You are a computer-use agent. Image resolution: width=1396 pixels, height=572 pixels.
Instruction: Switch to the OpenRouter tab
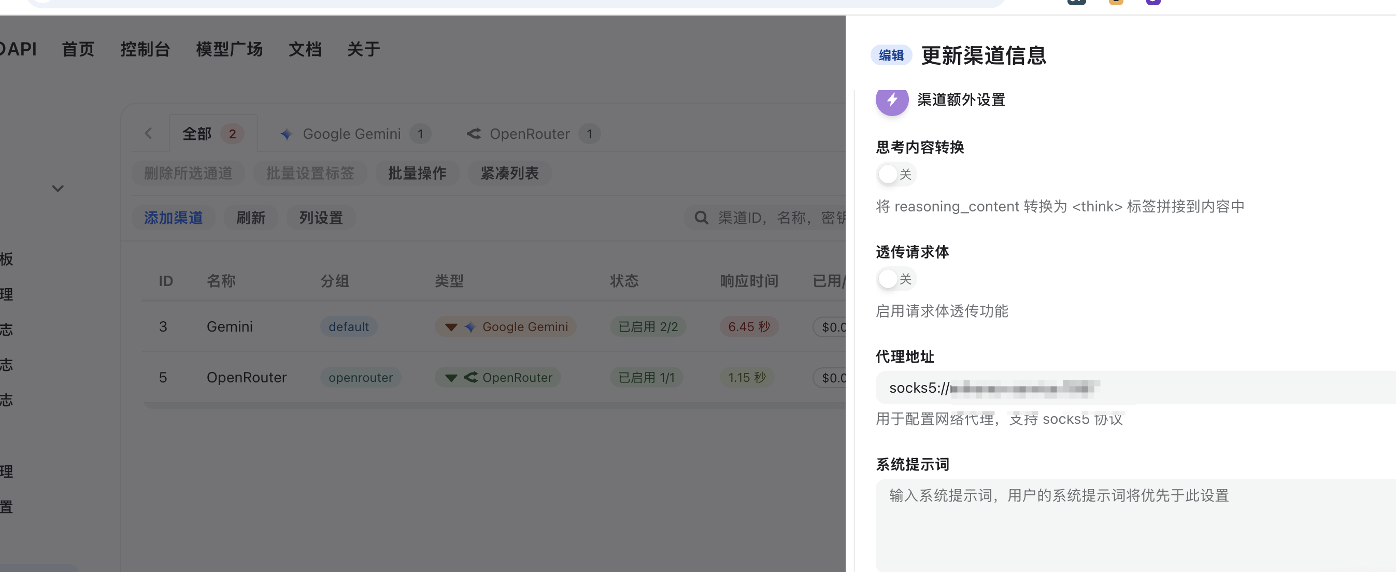point(533,134)
